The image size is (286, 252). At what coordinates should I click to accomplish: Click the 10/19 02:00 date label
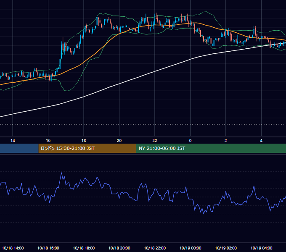(226, 248)
